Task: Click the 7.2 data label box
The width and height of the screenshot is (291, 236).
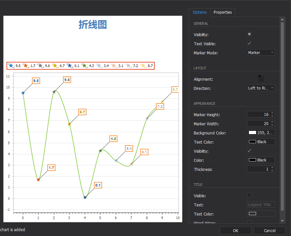Action: coord(160,106)
